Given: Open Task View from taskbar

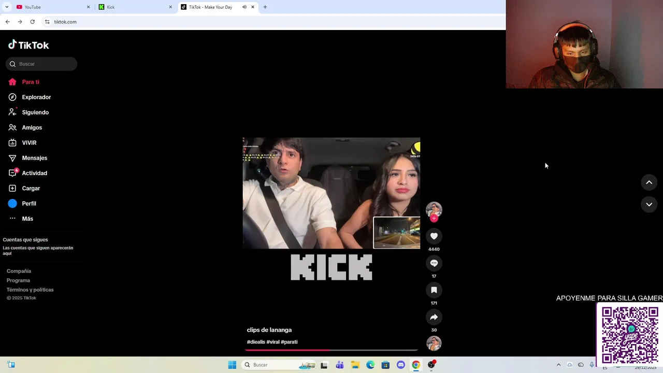Looking at the screenshot, I should click(324, 365).
